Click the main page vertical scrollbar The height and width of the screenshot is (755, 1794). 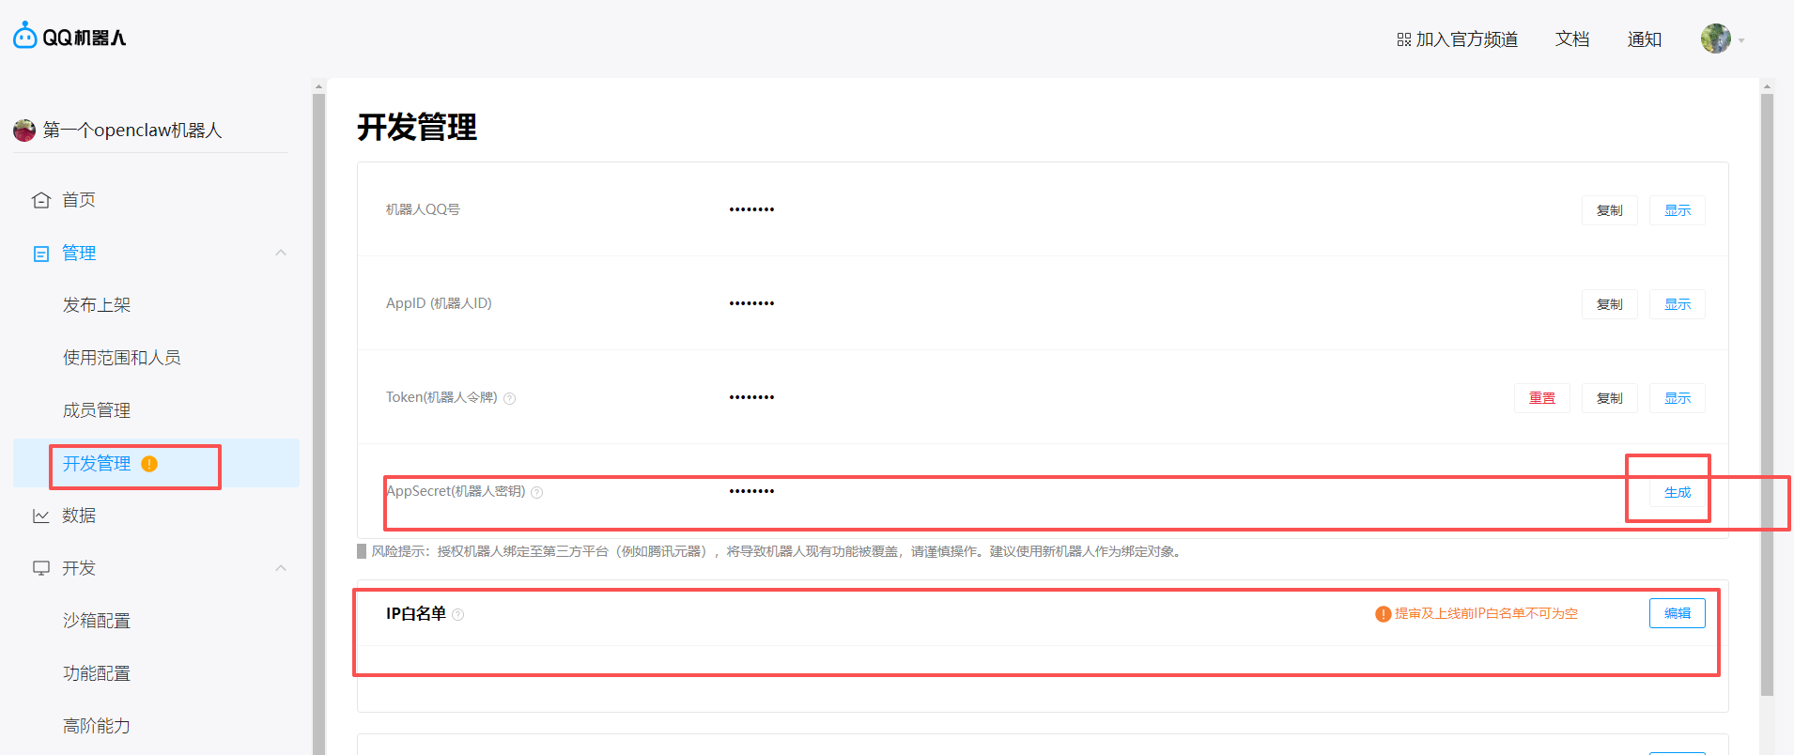click(1767, 394)
